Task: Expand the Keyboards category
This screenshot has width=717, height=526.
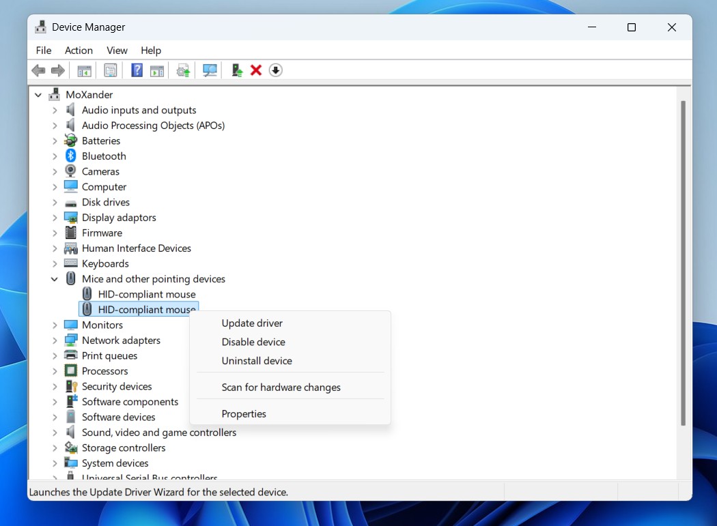Action: click(x=55, y=263)
